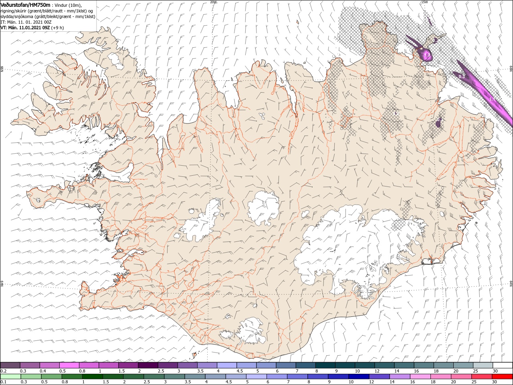Click the bottom-row legend value 1.5
This screenshot has width=513, height=385.
tap(106, 382)
